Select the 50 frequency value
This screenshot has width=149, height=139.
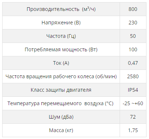tap(133, 36)
